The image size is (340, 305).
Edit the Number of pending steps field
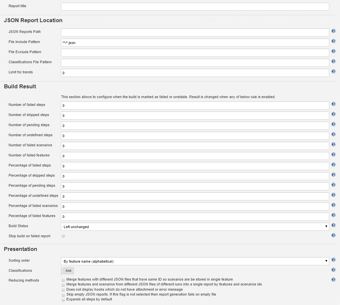[195, 125]
